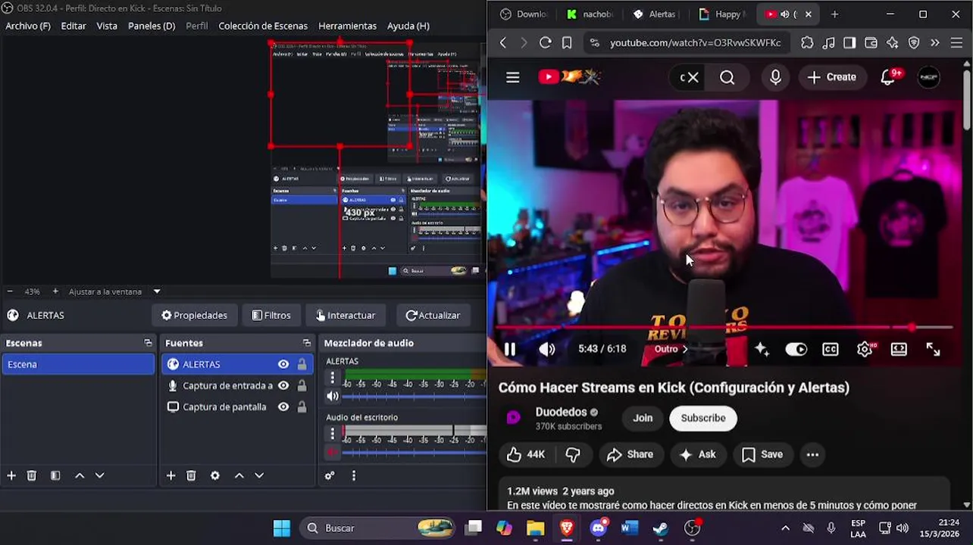Open Brave main menu hamburger
This screenshot has width=973, height=545.
[956, 43]
